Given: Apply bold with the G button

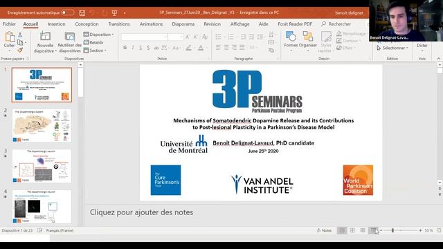Looking at the screenshot, I should point(125,48).
